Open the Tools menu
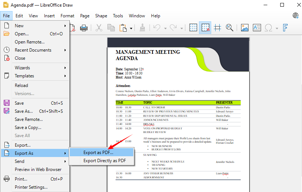The image size is (302, 192). tap(118, 16)
